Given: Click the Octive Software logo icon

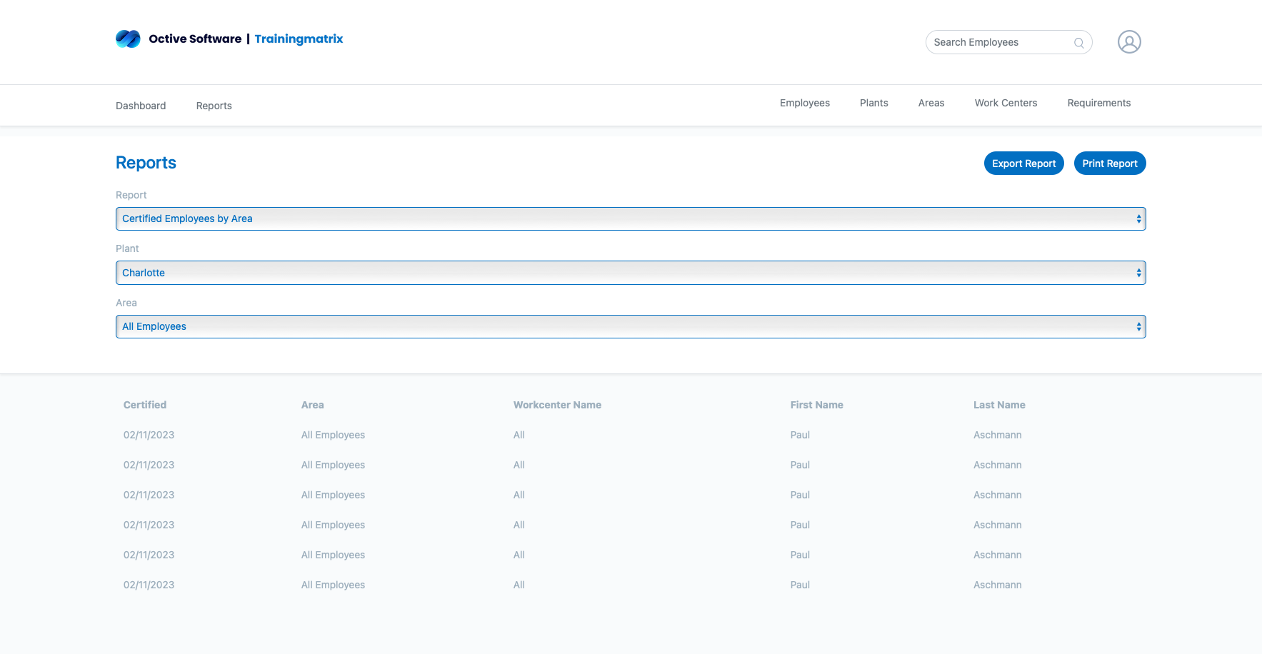Looking at the screenshot, I should 128,39.
